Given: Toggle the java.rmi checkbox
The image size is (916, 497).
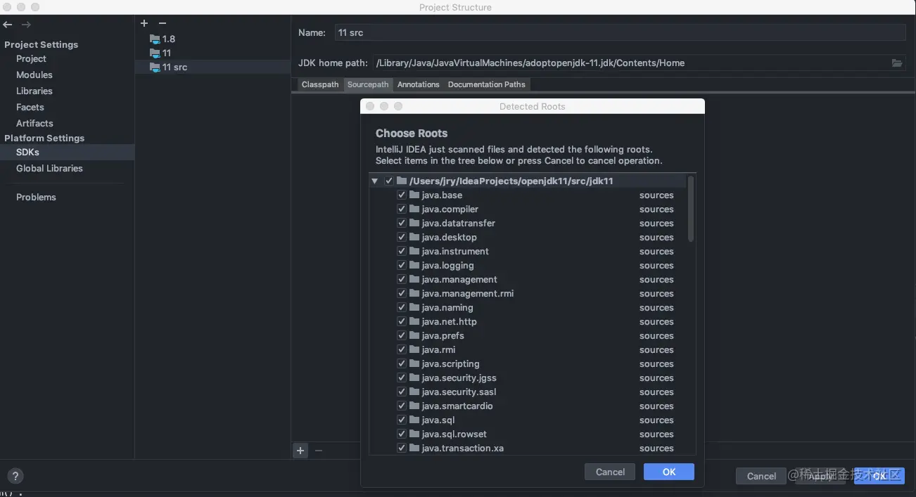Looking at the screenshot, I should tap(402, 349).
